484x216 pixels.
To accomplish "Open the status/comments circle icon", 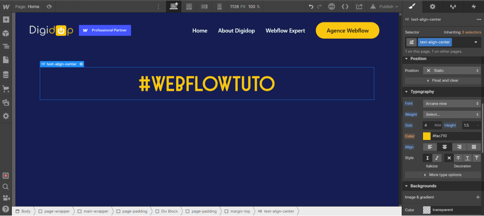I will click(332, 6).
